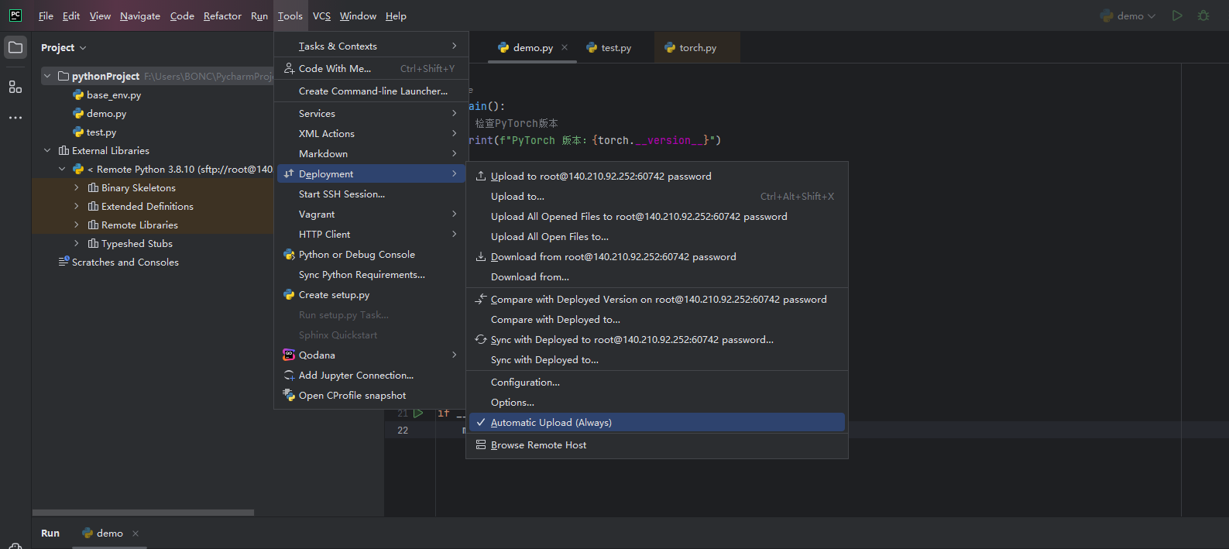
Task: Collapse the External Libraries node
Action: (x=47, y=150)
